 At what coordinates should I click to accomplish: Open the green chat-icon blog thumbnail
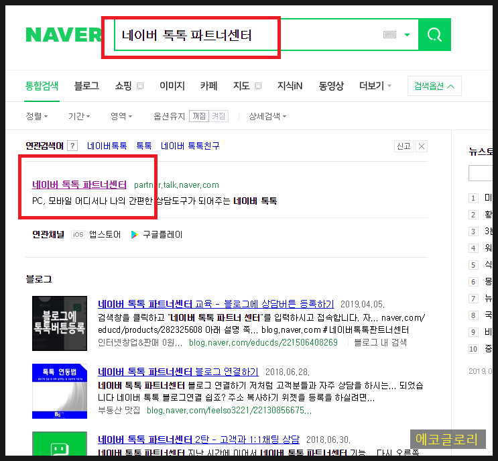60,444
